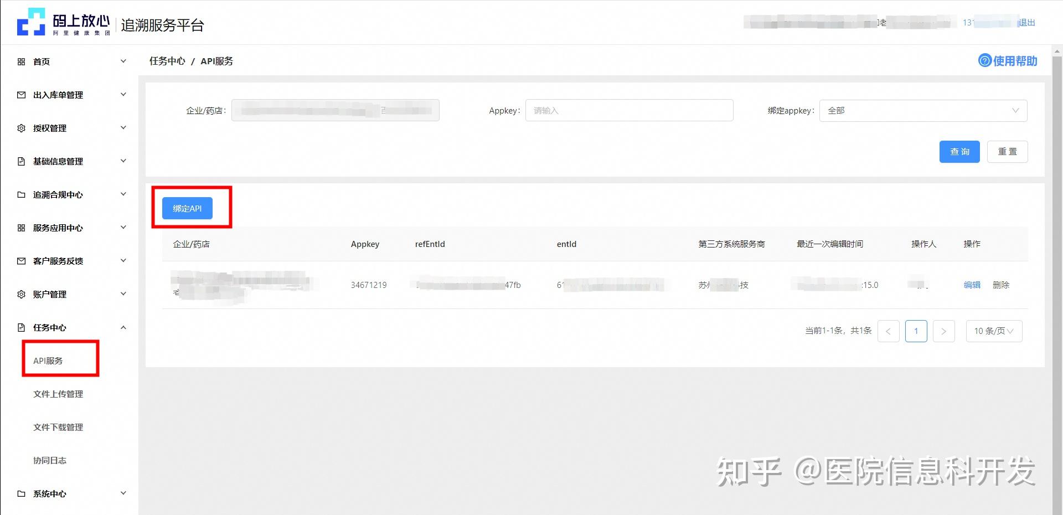The width and height of the screenshot is (1063, 515).
Task: Open the 10条/页 page size dropdown
Action: pos(994,331)
